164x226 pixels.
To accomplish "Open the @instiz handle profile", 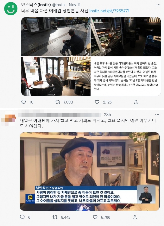I will click(59, 5).
